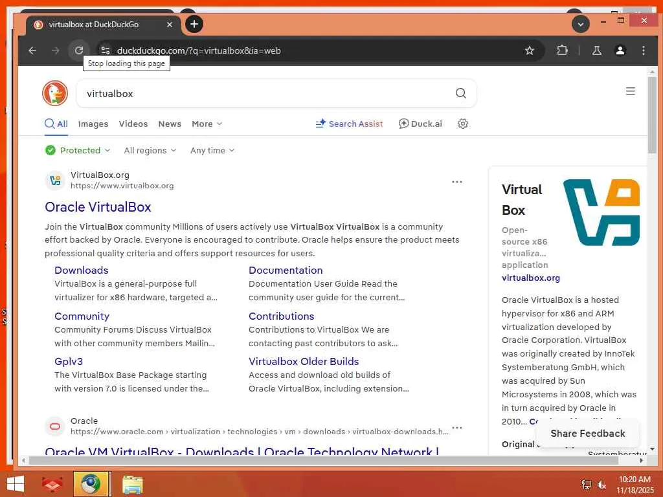
Task: Click the Oracle result favicon
Action: 55,426
